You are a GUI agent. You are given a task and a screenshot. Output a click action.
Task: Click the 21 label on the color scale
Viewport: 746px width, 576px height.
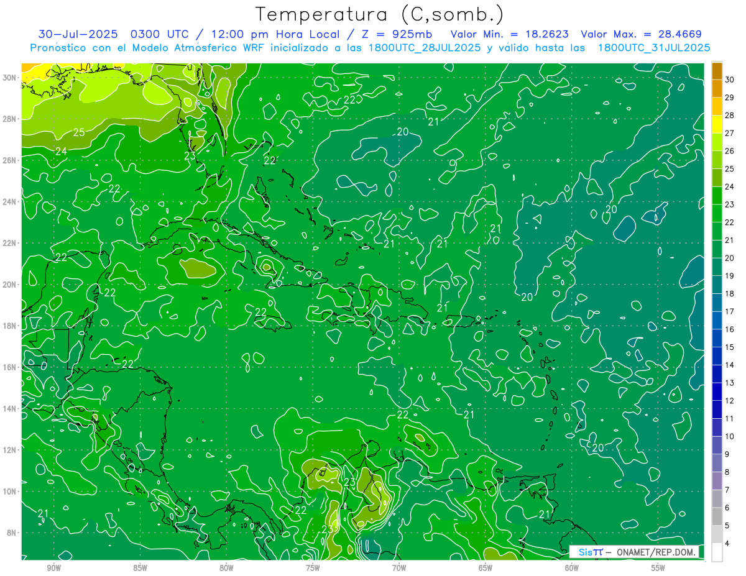[x=730, y=240]
